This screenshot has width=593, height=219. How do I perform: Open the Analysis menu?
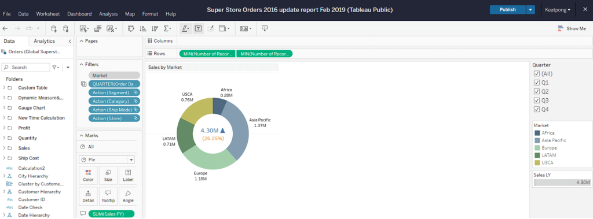pyautogui.click(x=108, y=14)
